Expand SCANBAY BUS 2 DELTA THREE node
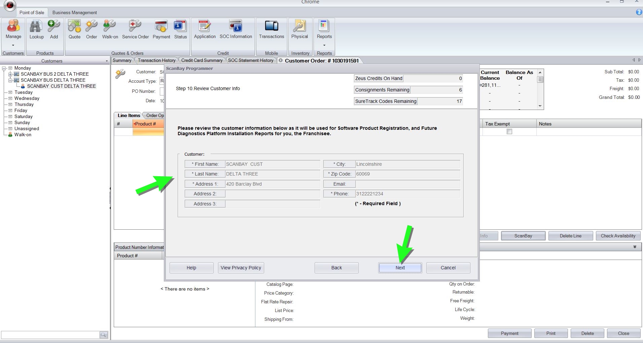This screenshot has height=343, width=643. click(10, 74)
